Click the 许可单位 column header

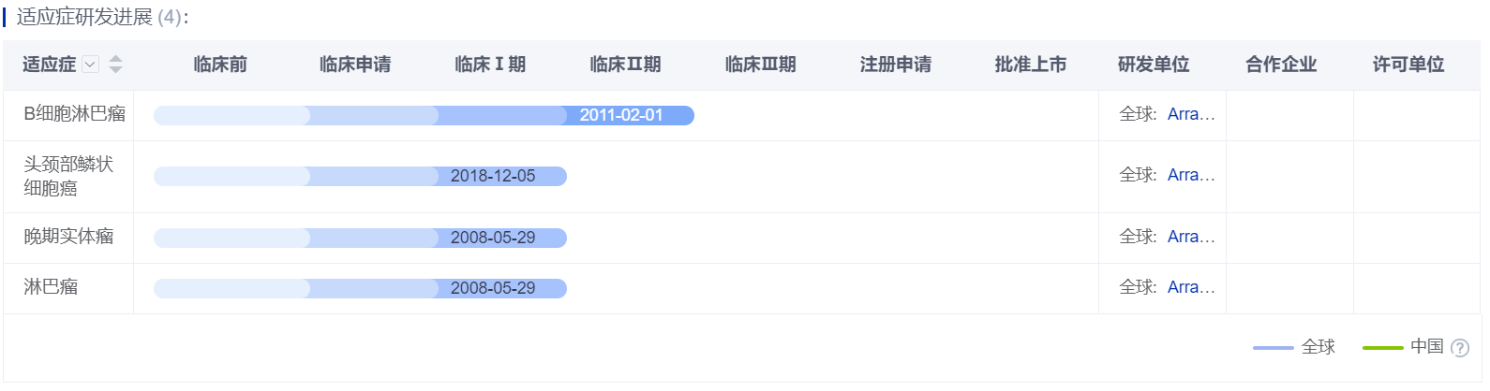(1408, 65)
